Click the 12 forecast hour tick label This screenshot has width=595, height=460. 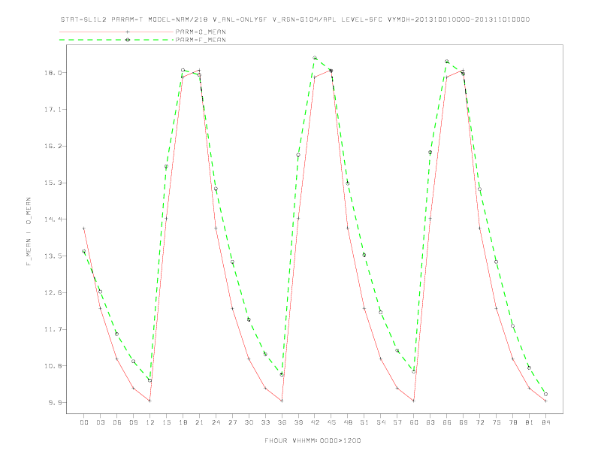coord(150,422)
